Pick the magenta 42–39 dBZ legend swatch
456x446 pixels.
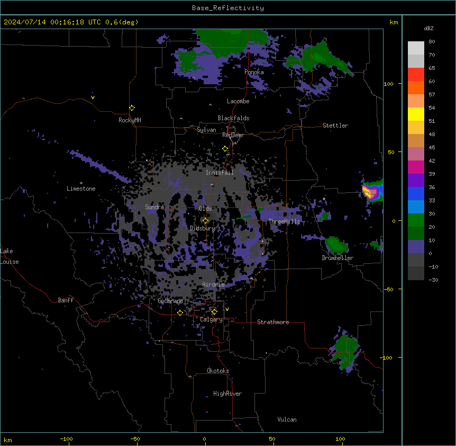tap(416, 167)
